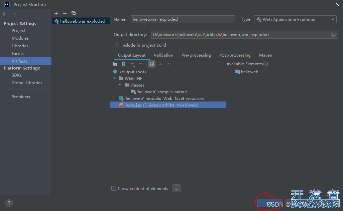Go to the Maven tab

point(265,55)
